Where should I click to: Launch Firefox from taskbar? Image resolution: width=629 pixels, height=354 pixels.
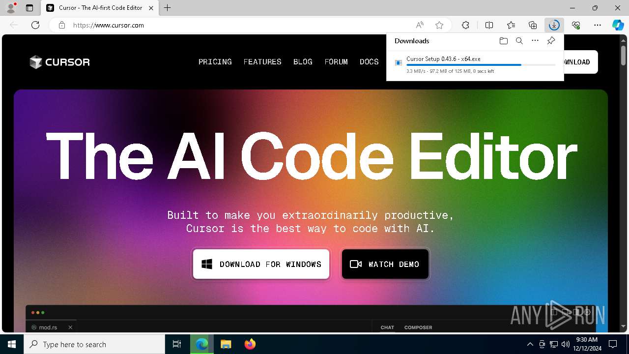250,344
